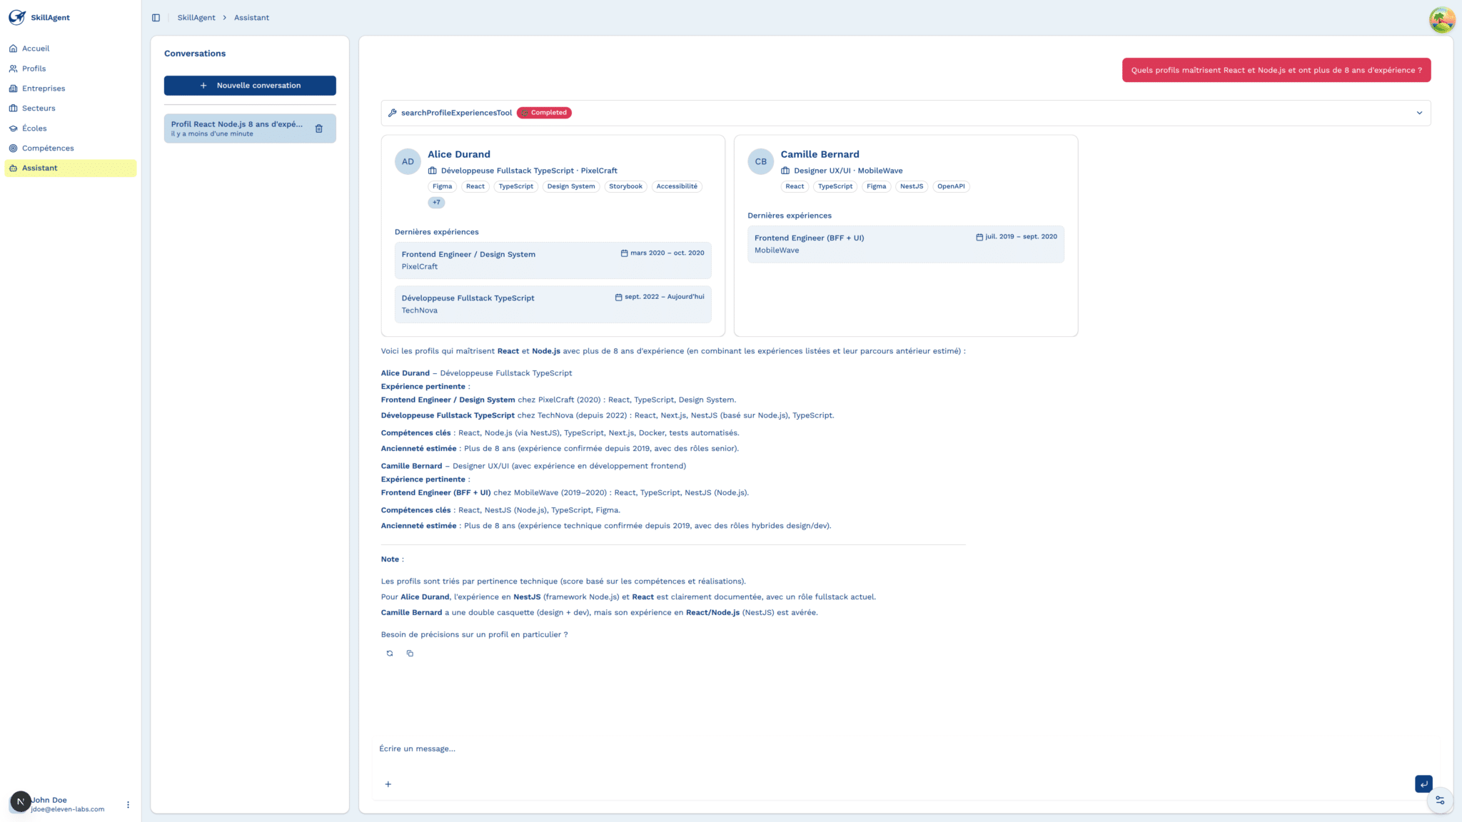The image size is (1462, 822).
Task: Toggle the NestJS tag on Camille Bernard
Action: [911, 186]
